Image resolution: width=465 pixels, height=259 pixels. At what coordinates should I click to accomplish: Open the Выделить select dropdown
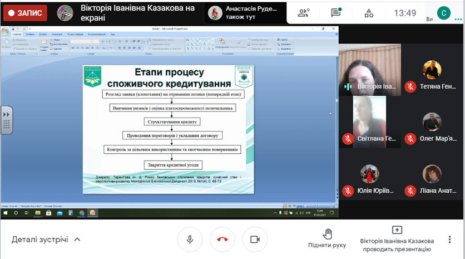tap(285, 48)
